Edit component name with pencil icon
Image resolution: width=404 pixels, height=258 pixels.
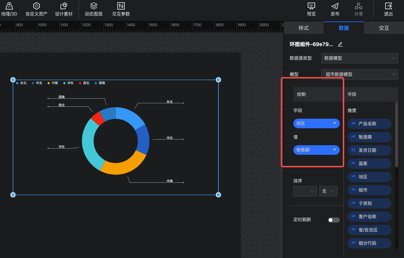340,44
